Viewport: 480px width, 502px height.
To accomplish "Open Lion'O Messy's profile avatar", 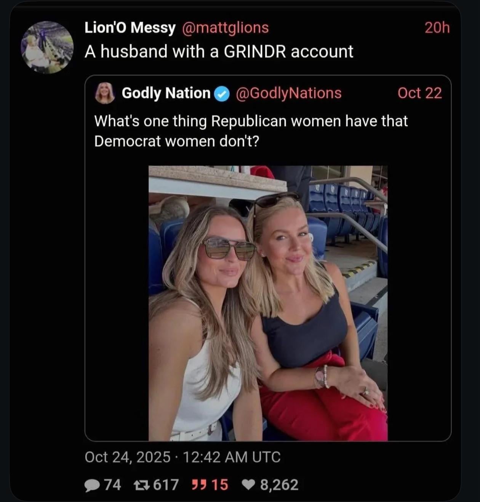I will (x=47, y=47).
